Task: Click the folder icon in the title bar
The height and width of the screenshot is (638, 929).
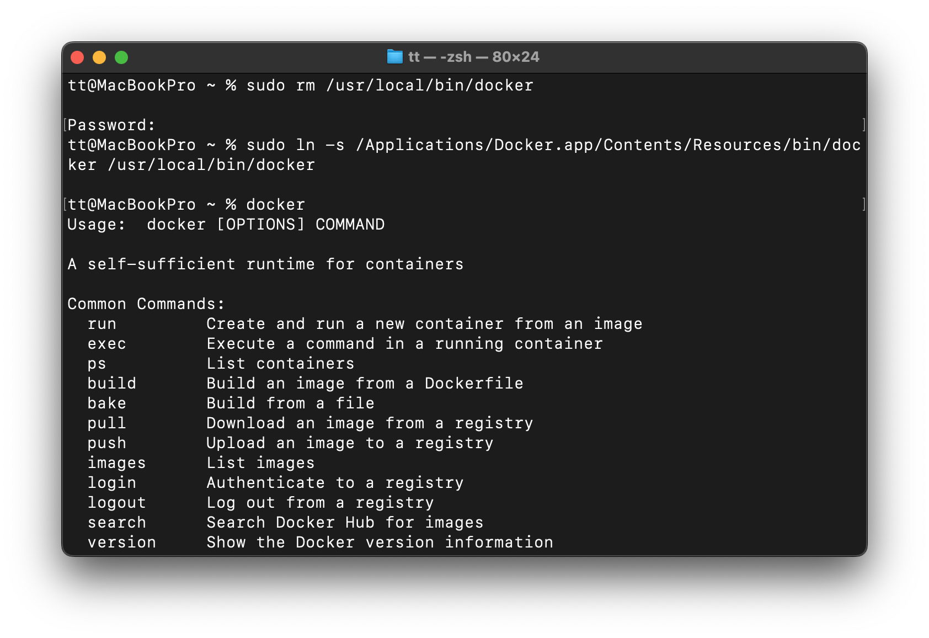Action: [x=394, y=57]
